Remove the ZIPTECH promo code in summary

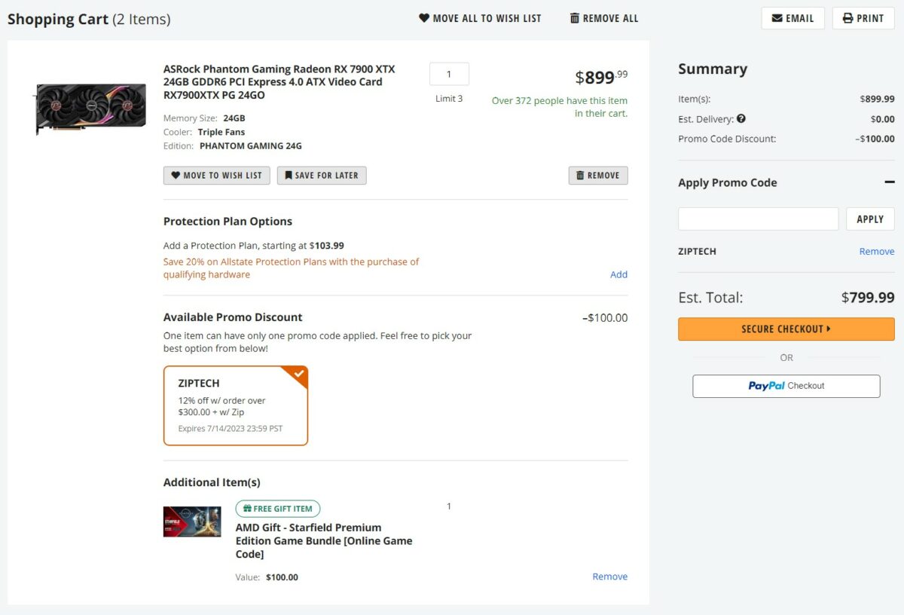(877, 252)
